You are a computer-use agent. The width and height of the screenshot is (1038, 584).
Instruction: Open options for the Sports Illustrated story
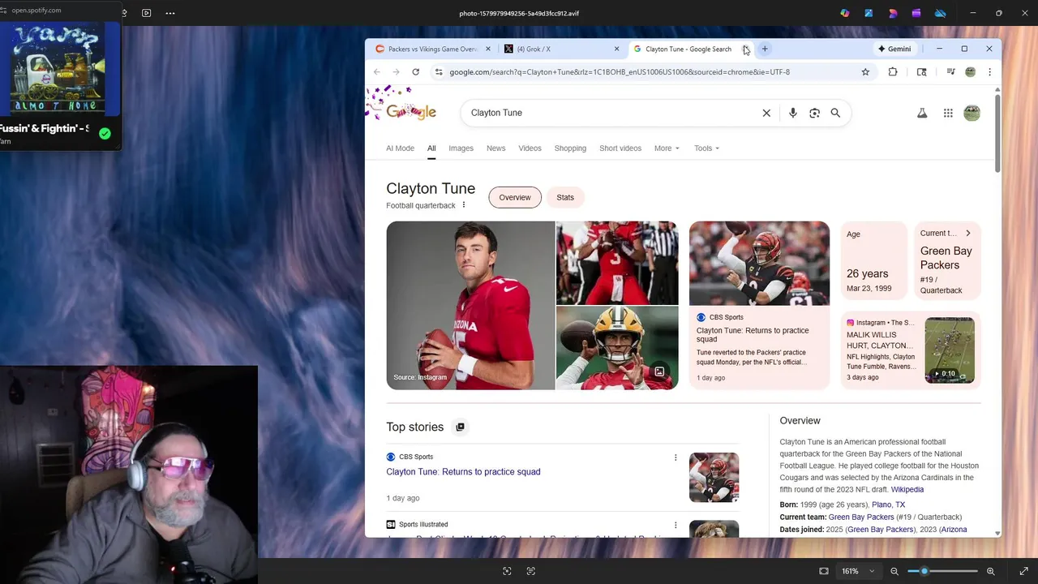[x=676, y=525]
